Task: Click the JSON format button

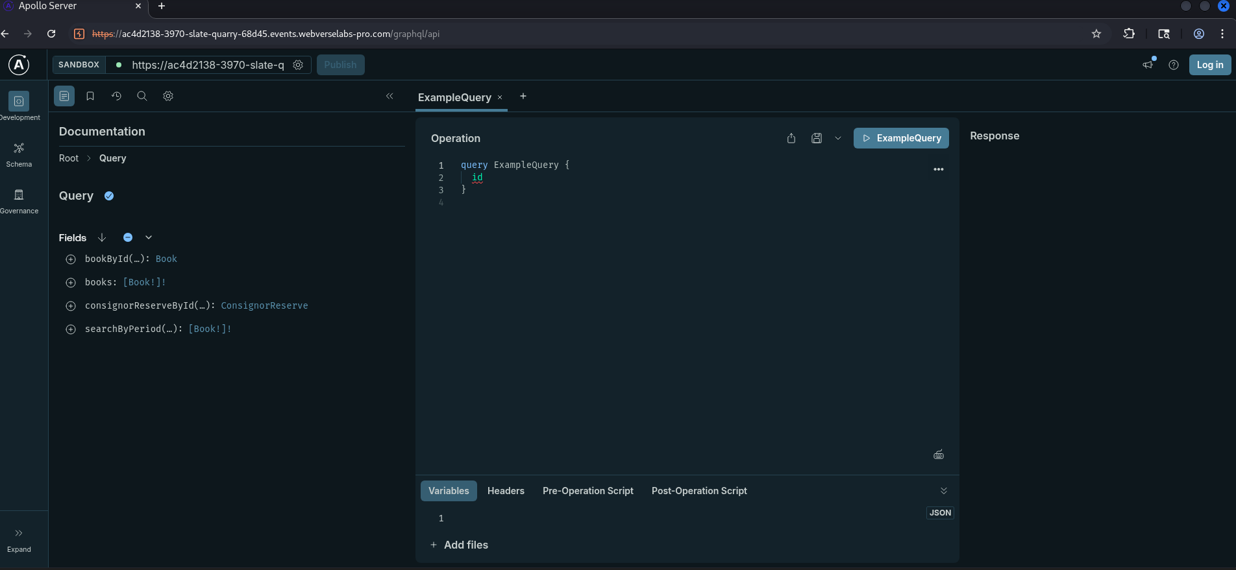Action: pos(940,513)
